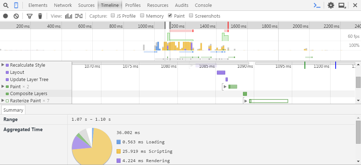Open DevTools settings gear
This screenshot has height=165, width=361.
click(331, 5)
